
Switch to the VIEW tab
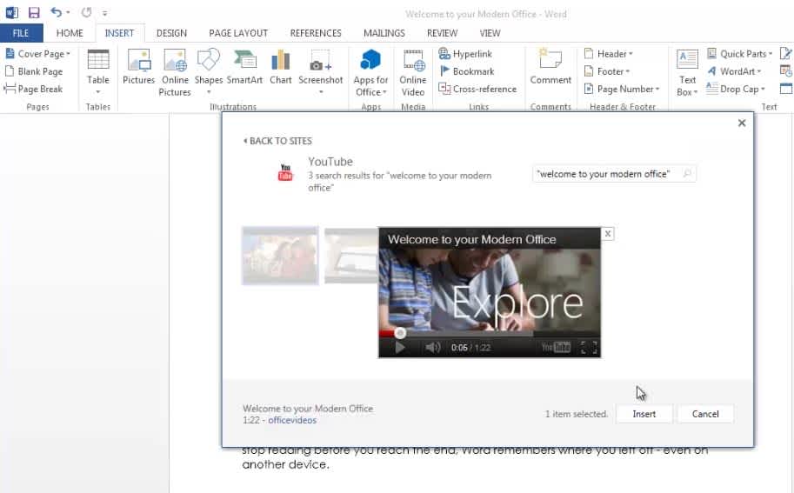pyautogui.click(x=490, y=33)
